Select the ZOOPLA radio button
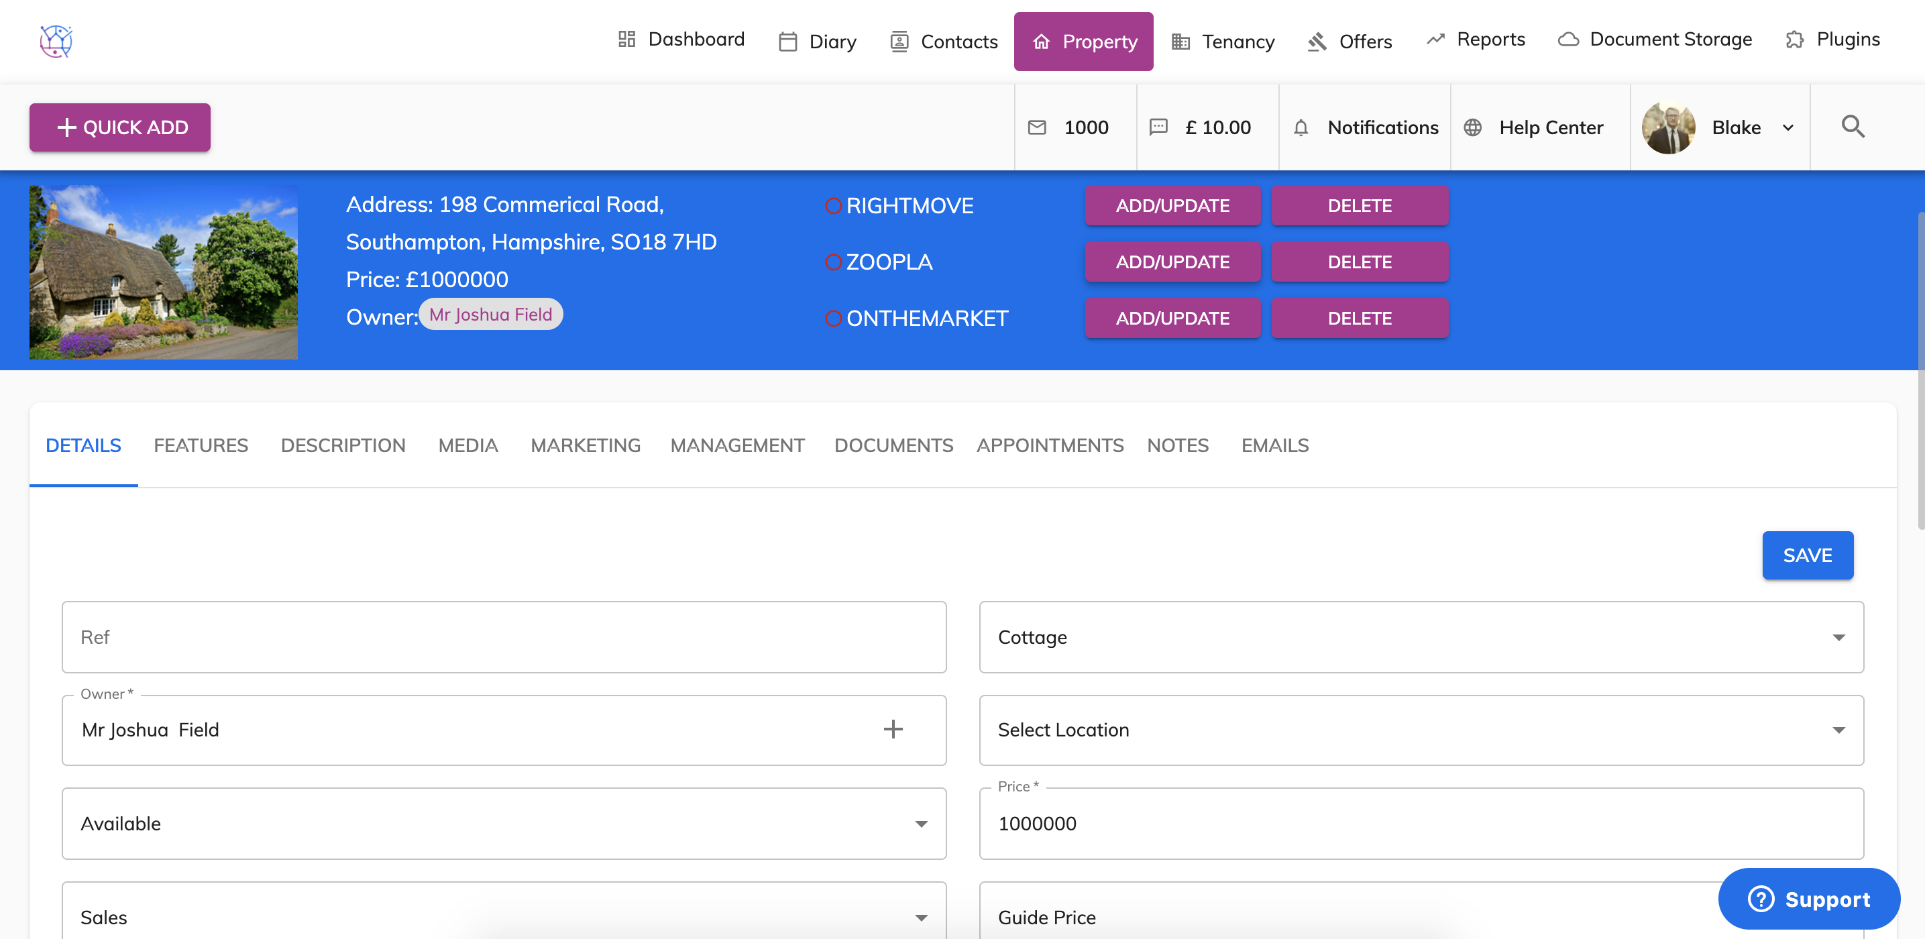Image resolution: width=1925 pixels, height=939 pixels. click(x=833, y=262)
